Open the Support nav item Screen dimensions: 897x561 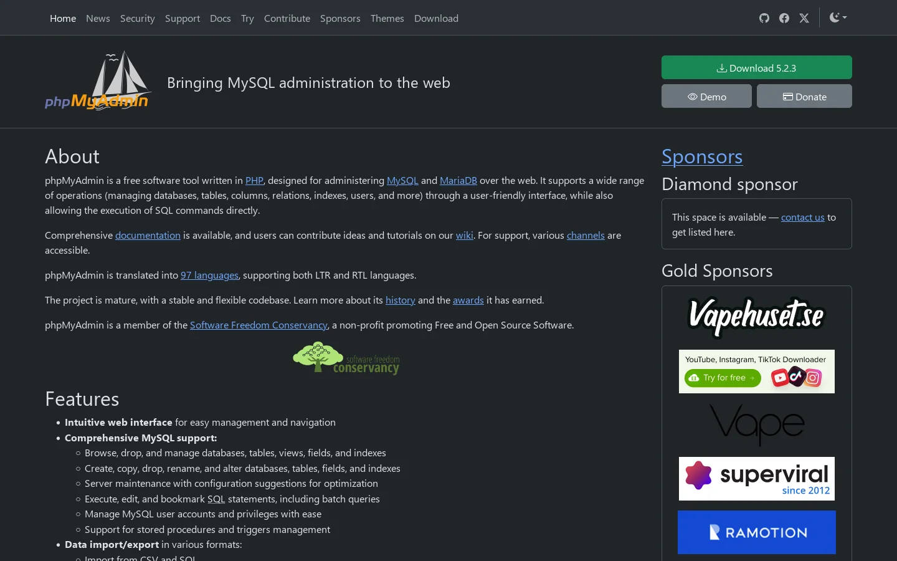pos(183,19)
